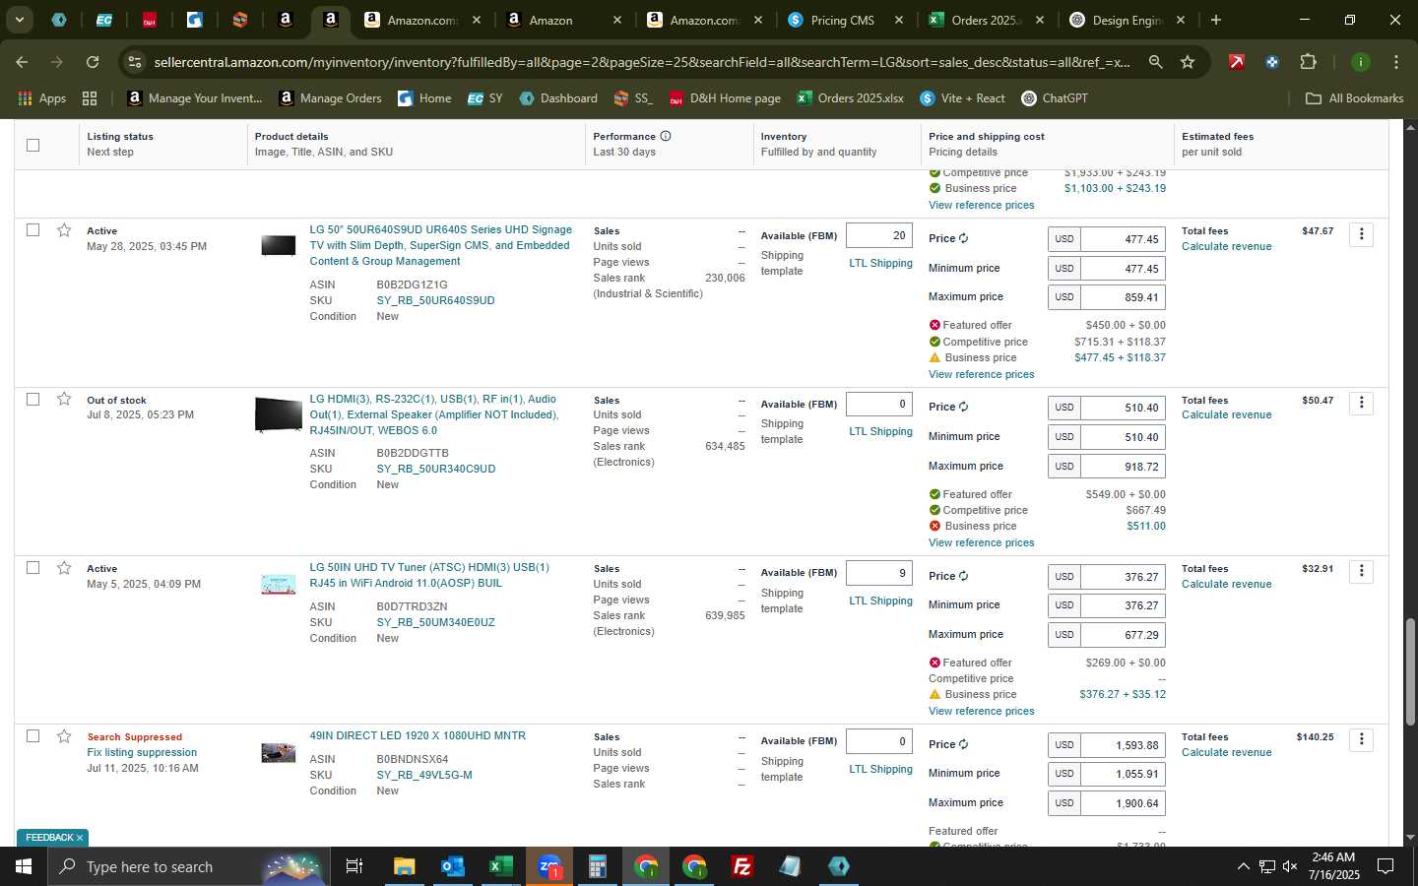Check the B0BNDNSX64 listing checkbox
This screenshot has width=1418, height=886.
tap(33, 736)
